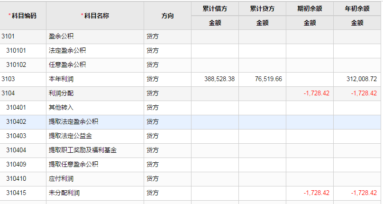The image size is (383, 204).
Task: Click the highlighted 提取法定盈余公积 row
Action: tap(190, 121)
